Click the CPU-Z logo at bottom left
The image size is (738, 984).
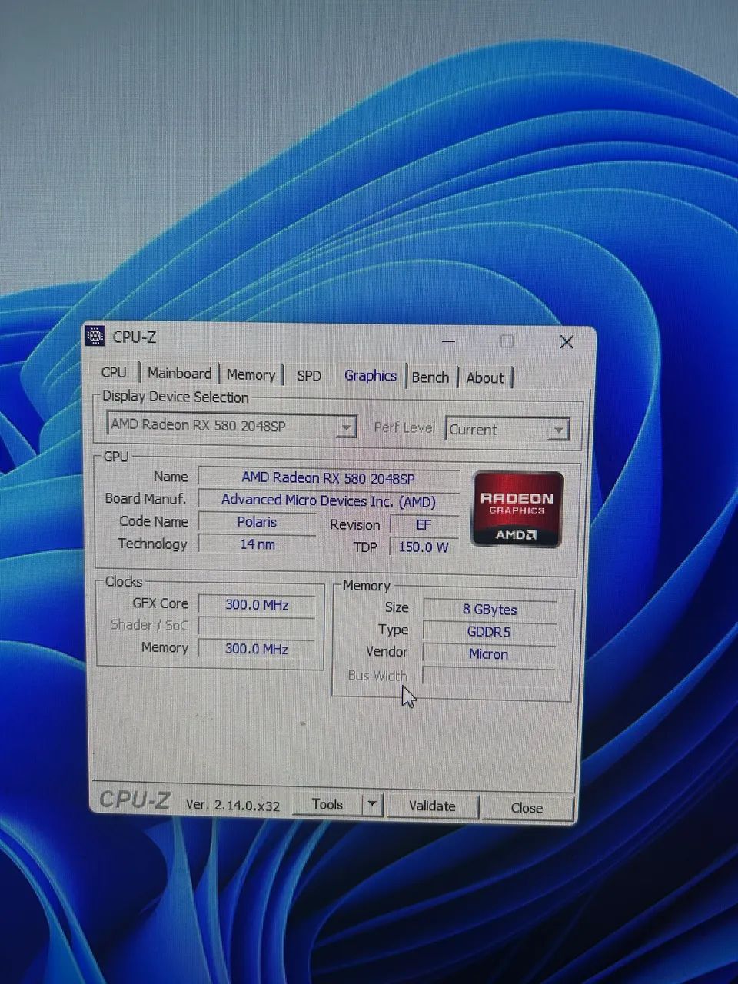pos(135,800)
